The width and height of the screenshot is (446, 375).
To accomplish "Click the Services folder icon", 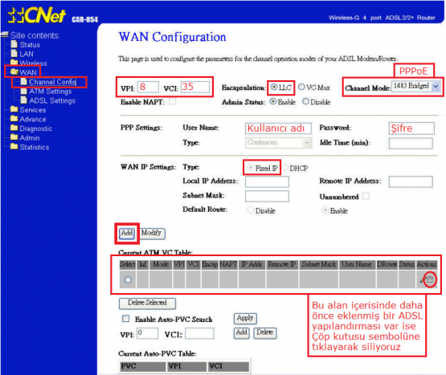I will (x=14, y=109).
